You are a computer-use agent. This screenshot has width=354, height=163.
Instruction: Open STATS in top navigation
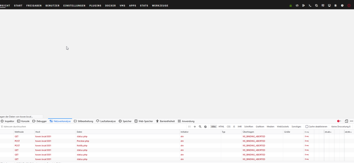coord(144,6)
